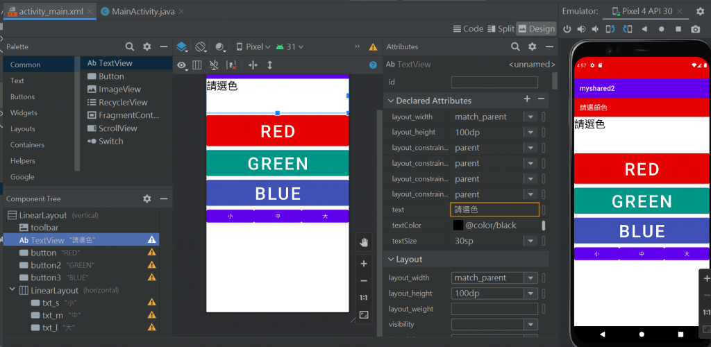Viewport: 711px width, 347px height.
Task: Collapse the Declared Attributes section
Action: point(390,101)
